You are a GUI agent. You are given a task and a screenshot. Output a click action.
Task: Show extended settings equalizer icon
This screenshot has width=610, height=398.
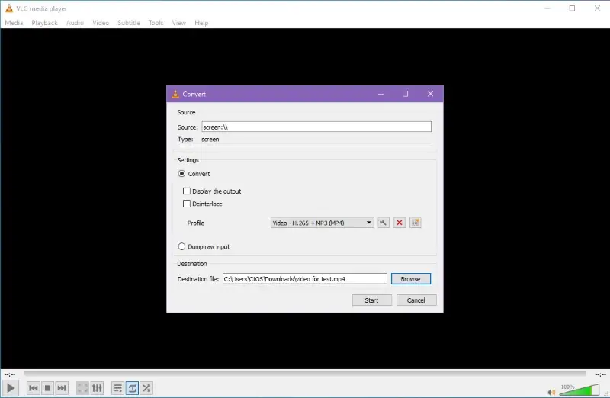coord(97,388)
